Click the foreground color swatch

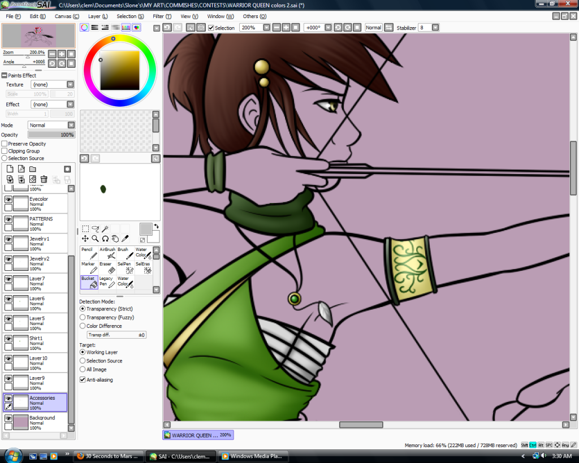pyautogui.click(x=146, y=229)
